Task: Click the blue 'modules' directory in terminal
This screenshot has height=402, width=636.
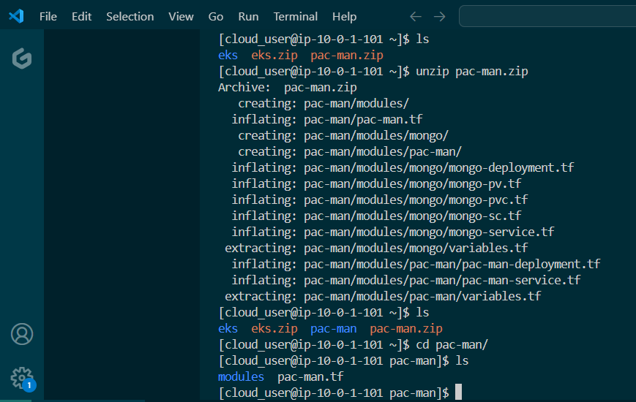Action: [x=241, y=376]
